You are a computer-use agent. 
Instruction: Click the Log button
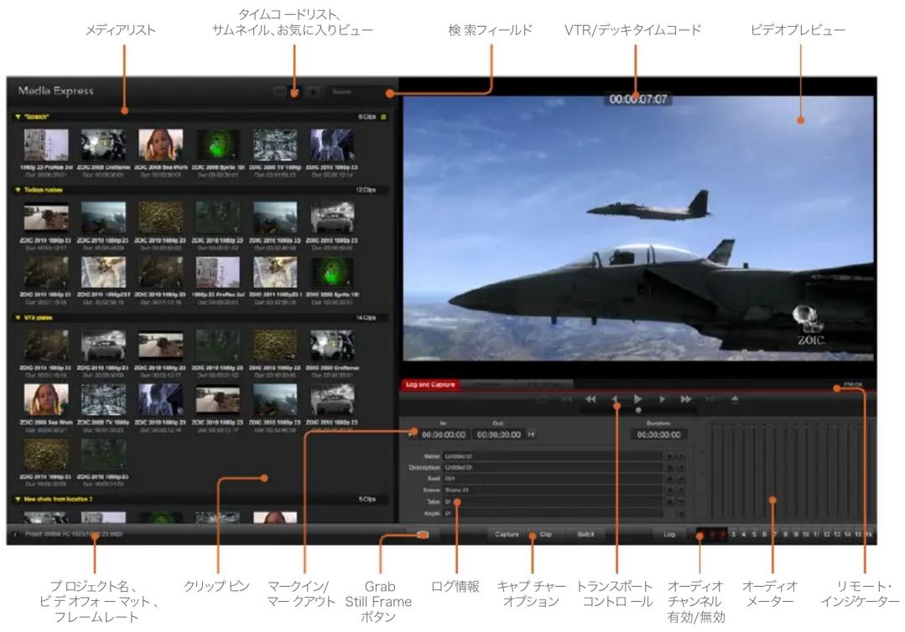[669, 535]
